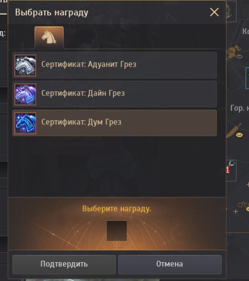Viewport: 249px width, 281px height.
Task: Click the glasses accessory icon
Action: (243, 205)
